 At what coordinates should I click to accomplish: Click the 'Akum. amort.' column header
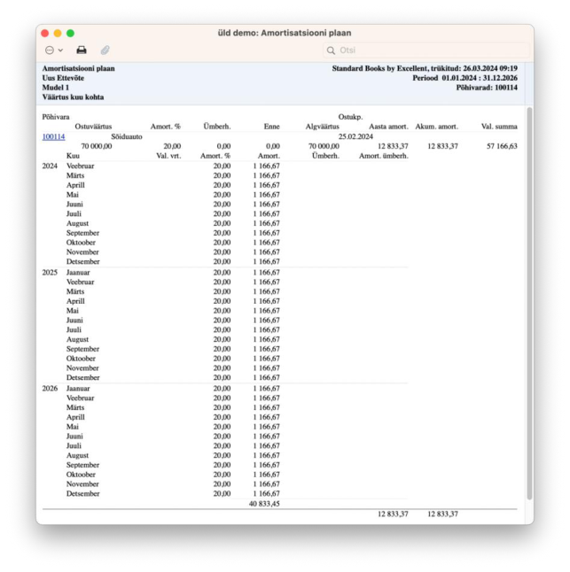436,127
